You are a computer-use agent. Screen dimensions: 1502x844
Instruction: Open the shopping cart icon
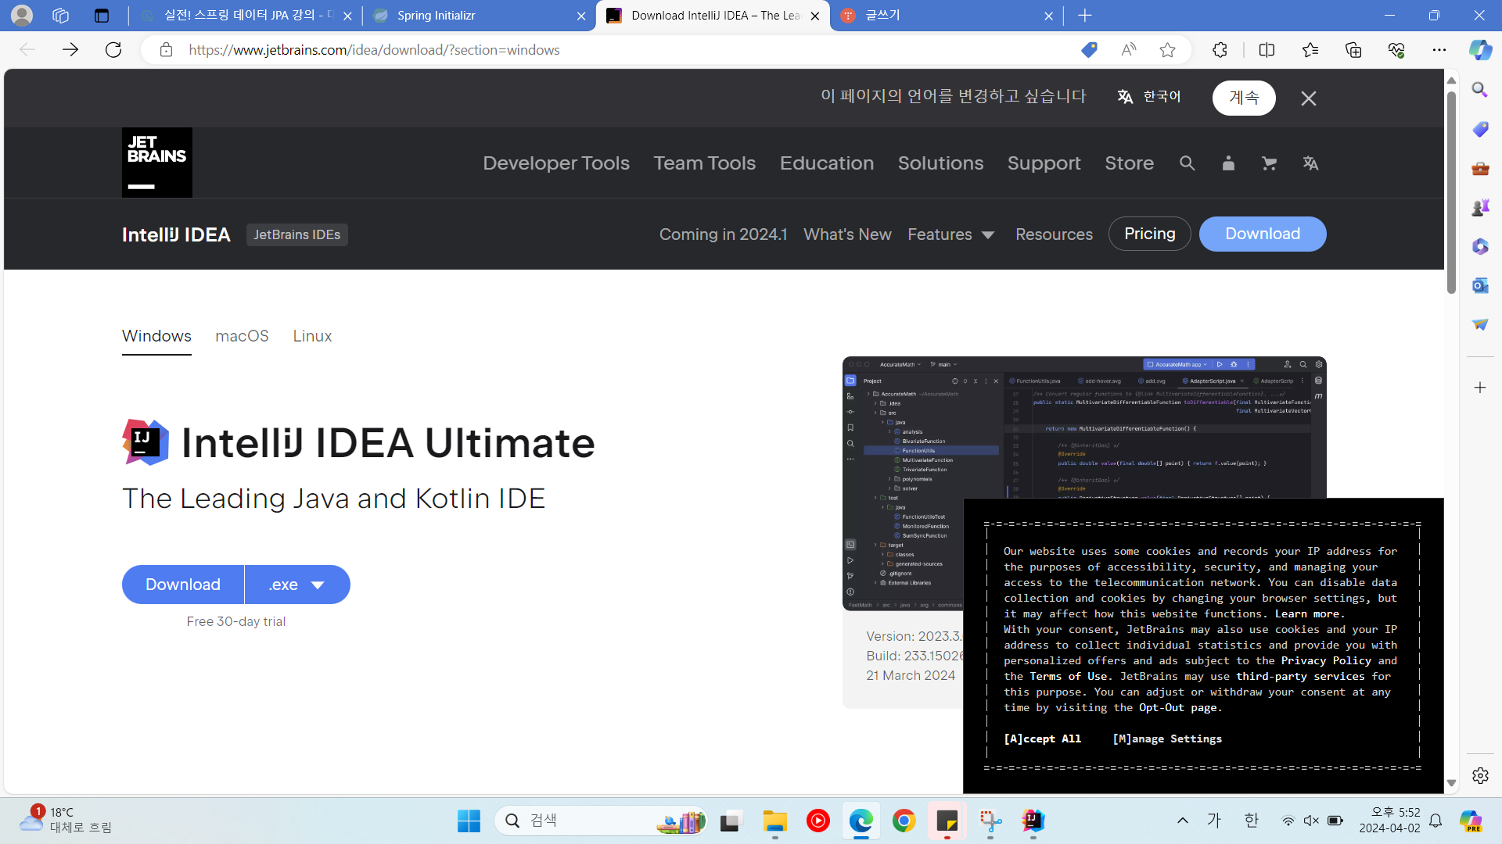(1269, 163)
